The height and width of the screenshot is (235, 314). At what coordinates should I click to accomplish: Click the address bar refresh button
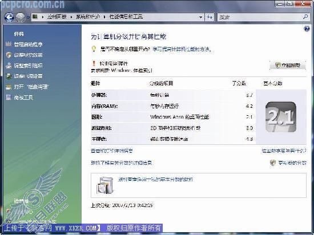click(210, 17)
